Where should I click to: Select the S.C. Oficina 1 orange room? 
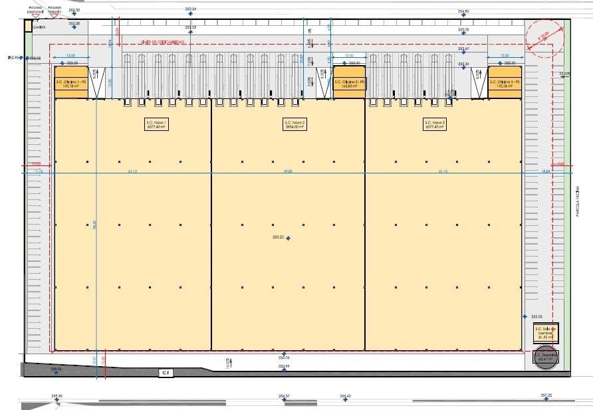[71, 83]
